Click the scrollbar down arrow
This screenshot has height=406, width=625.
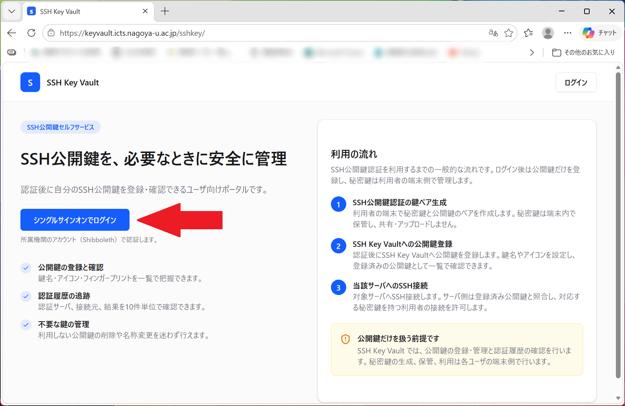[618, 398]
